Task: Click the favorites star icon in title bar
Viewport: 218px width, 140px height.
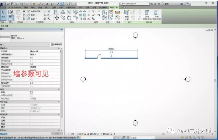Action: coord(158,4)
